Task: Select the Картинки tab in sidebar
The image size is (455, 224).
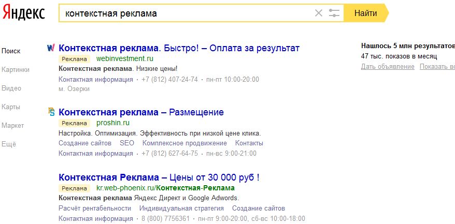Action: coord(16,70)
